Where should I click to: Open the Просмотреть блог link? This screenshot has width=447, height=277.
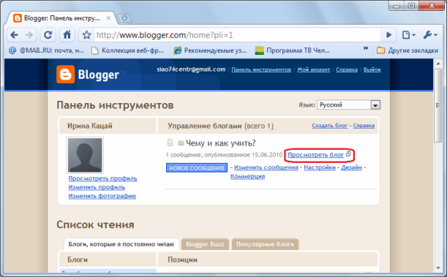coord(315,155)
